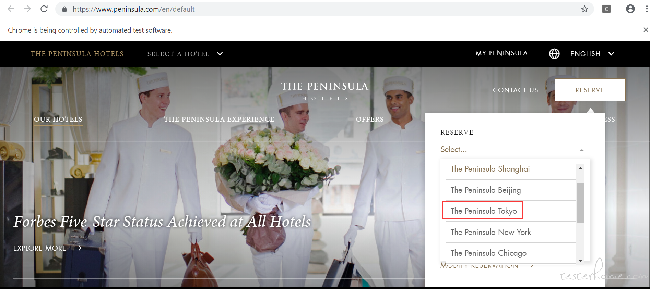Click the Contact Us link

(x=515, y=90)
